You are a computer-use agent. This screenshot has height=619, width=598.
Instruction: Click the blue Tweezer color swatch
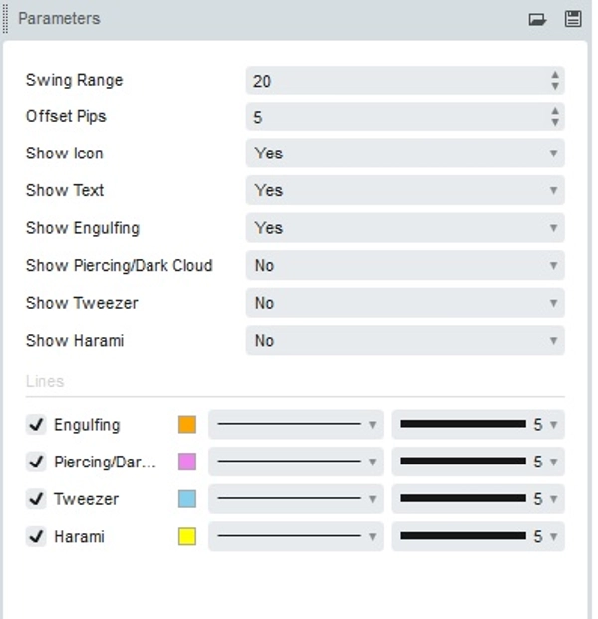click(187, 499)
